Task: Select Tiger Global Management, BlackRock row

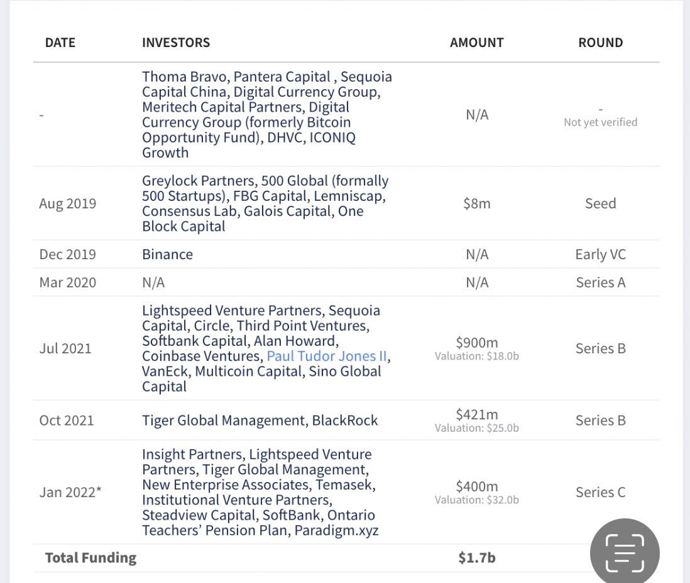Action: (260, 420)
